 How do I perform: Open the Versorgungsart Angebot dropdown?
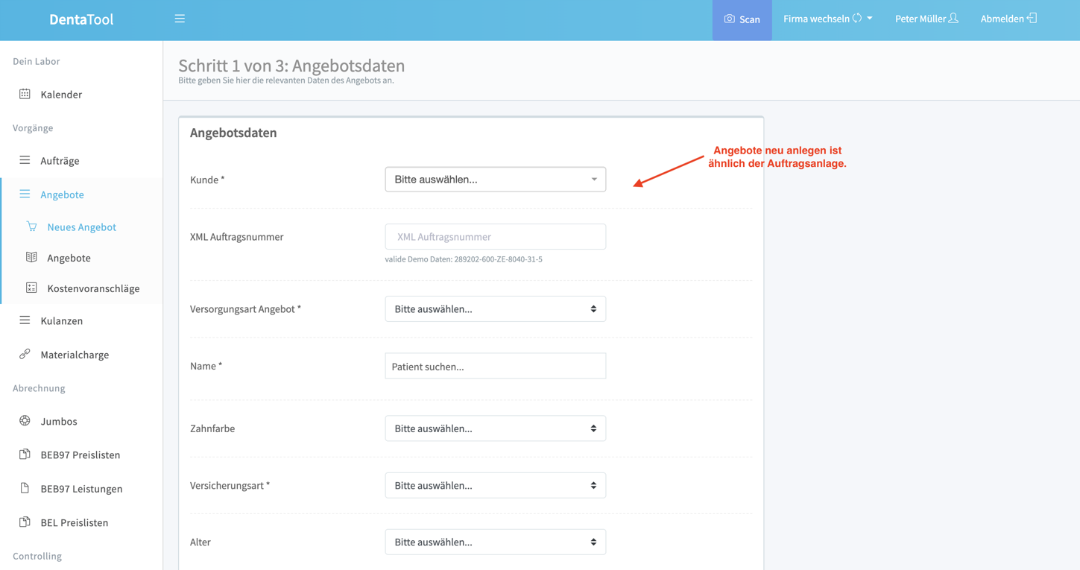click(495, 309)
